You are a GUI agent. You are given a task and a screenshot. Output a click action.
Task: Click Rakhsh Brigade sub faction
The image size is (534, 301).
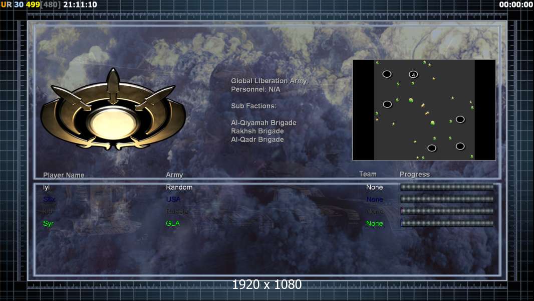pyautogui.click(x=257, y=131)
